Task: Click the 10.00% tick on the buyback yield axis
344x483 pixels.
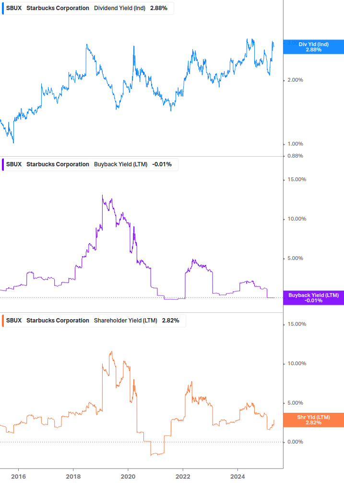Action: pyautogui.click(x=297, y=219)
